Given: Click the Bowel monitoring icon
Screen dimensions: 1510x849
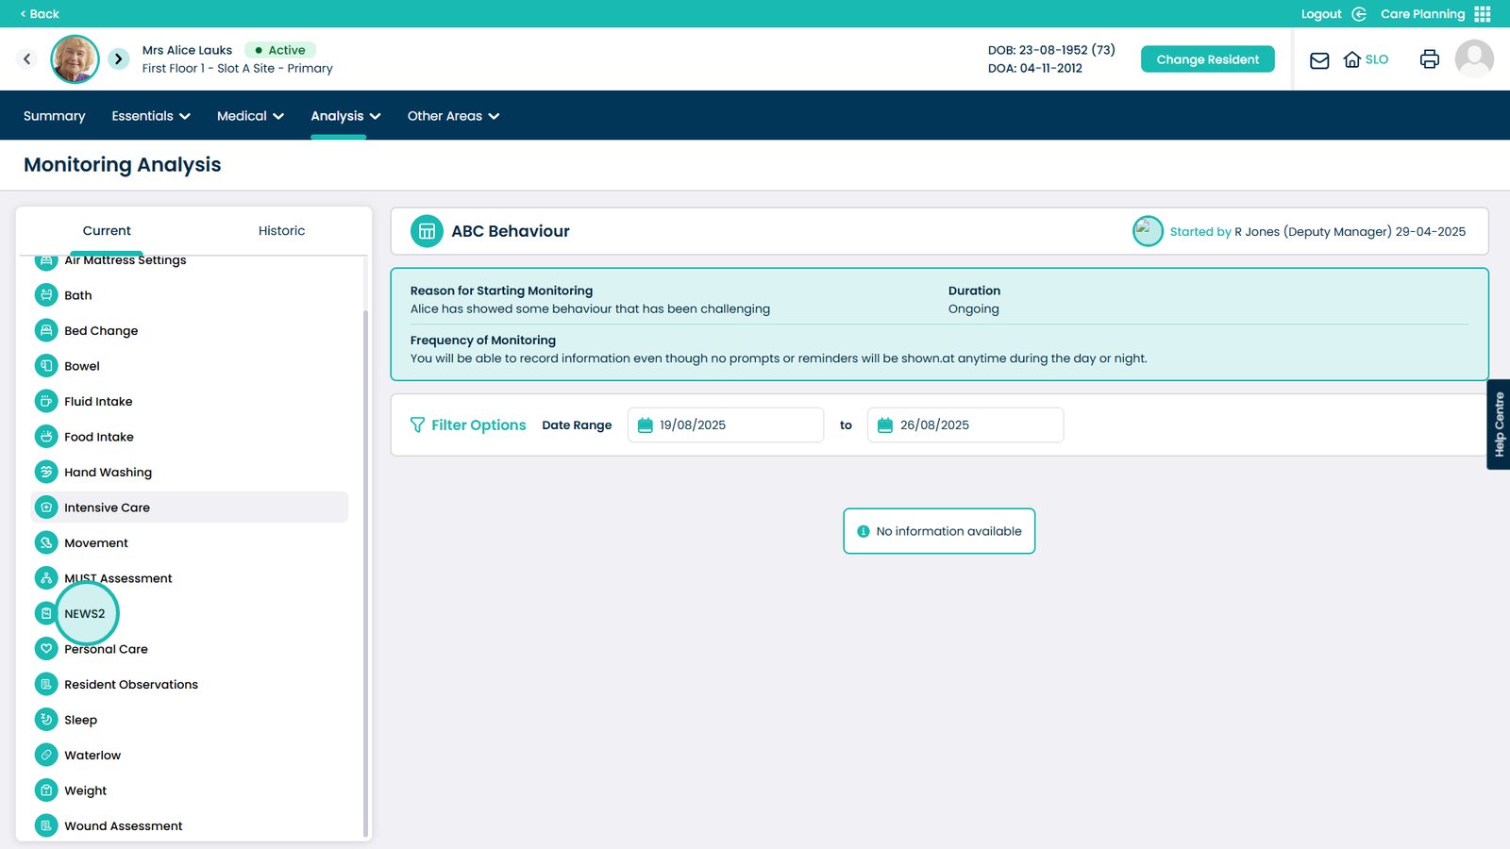Looking at the screenshot, I should pyautogui.click(x=46, y=366).
